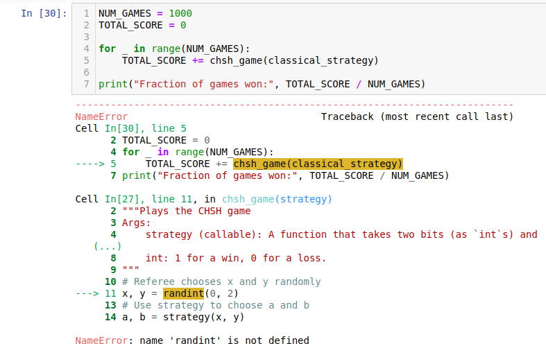This screenshot has height=364, width=546.
Task: Click the 'Args:' docstring line
Action: (136, 223)
